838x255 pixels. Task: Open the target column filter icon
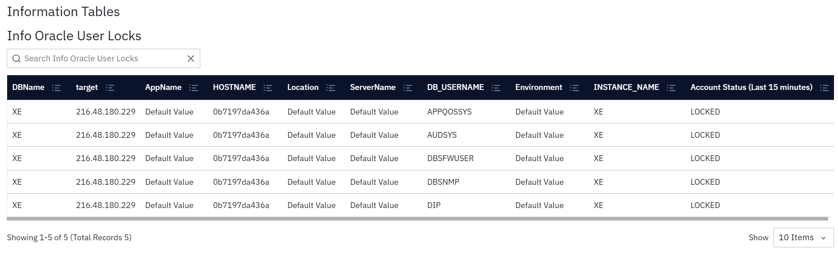(x=110, y=88)
